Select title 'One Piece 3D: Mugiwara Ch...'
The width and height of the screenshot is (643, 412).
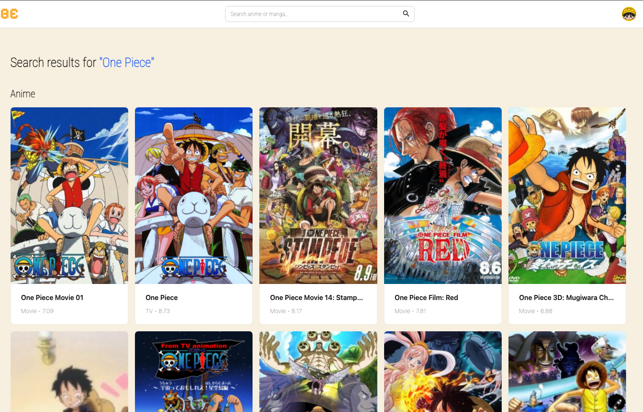(566, 297)
